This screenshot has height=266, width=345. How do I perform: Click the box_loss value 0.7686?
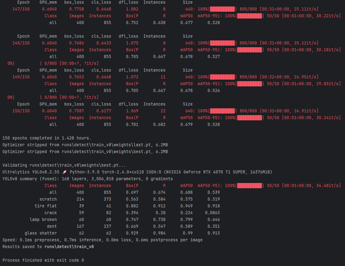[77, 43]
